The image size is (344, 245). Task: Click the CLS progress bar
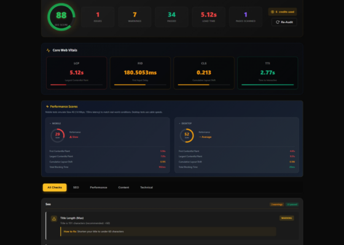204,85
